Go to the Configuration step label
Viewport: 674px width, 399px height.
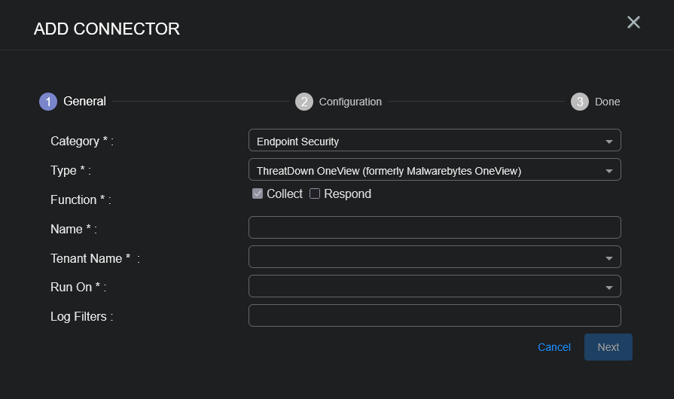pyautogui.click(x=350, y=102)
